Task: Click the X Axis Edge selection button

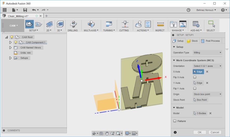Action: pyautogui.click(x=198, y=71)
